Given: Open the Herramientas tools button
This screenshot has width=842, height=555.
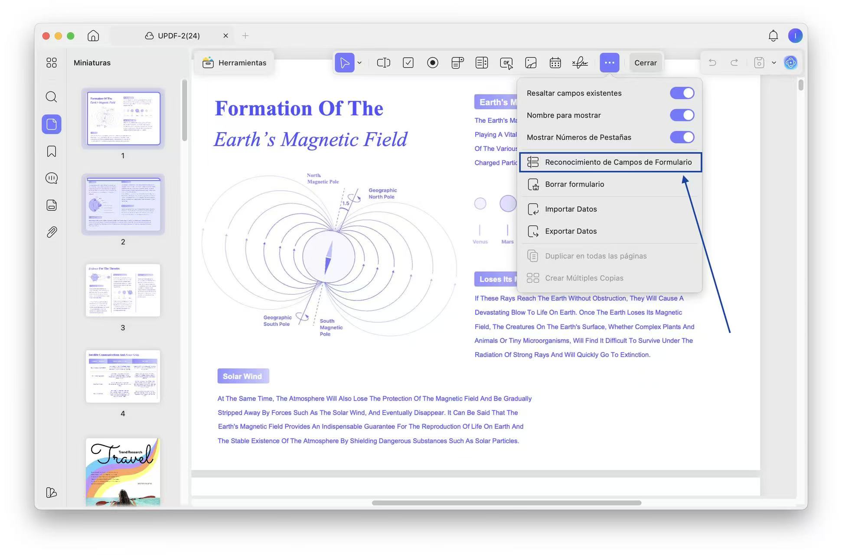Looking at the screenshot, I should pyautogui.click(x=234, y=63).
